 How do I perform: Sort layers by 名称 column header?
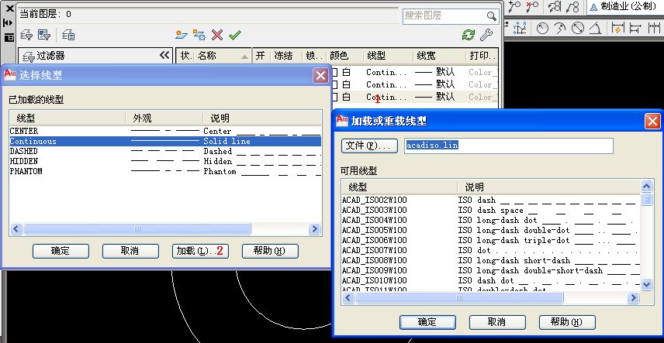223,56
